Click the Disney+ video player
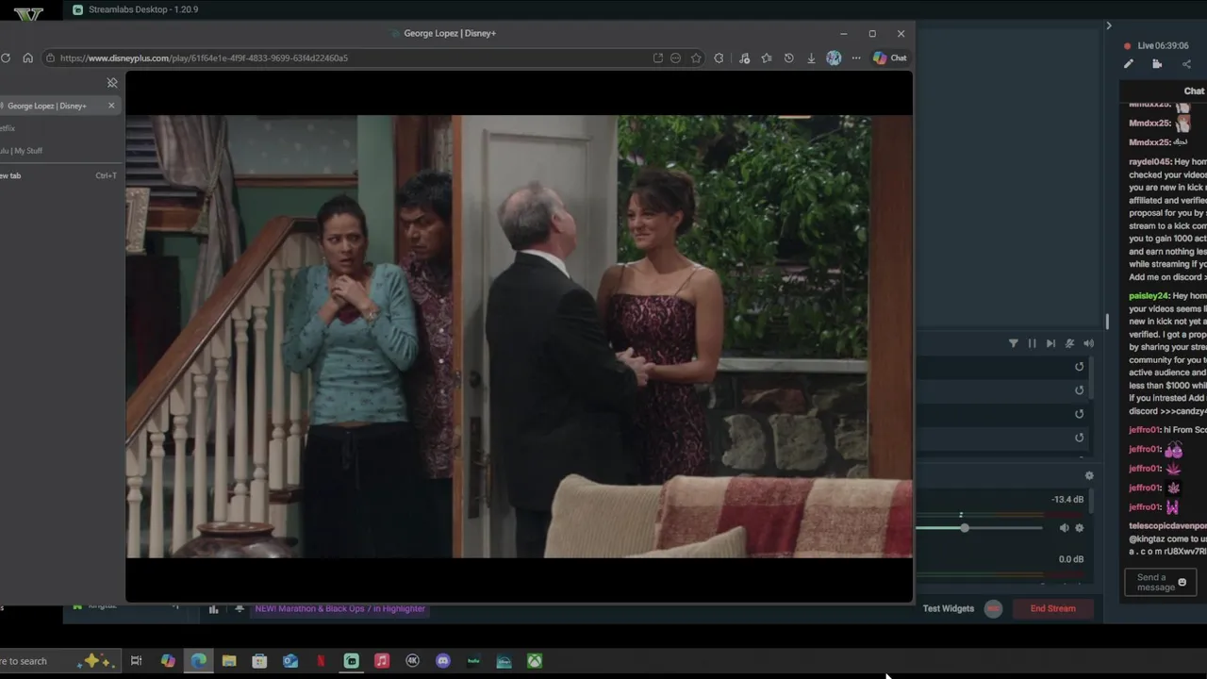The image size is (1207, 679). tap(519, 336)
